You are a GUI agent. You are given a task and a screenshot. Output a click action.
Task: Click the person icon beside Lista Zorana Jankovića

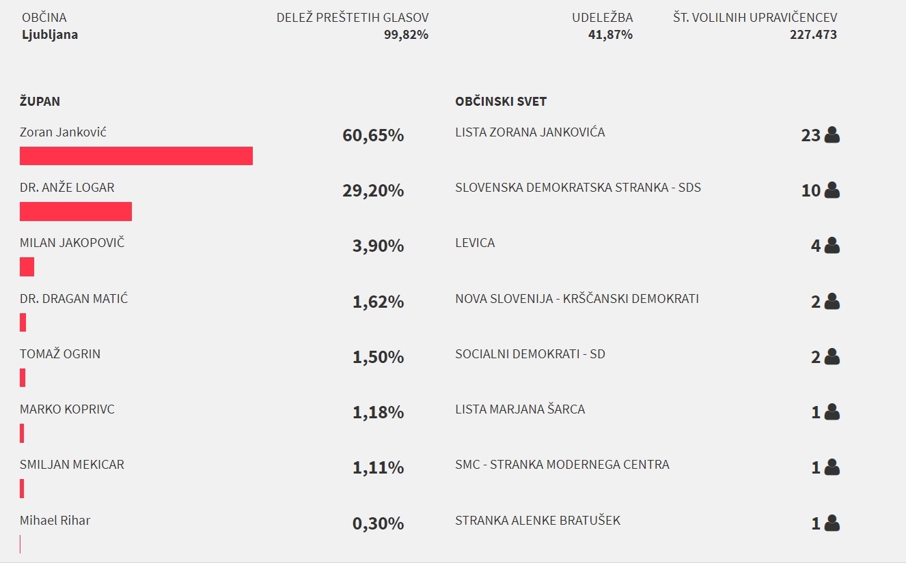(832, 135)
